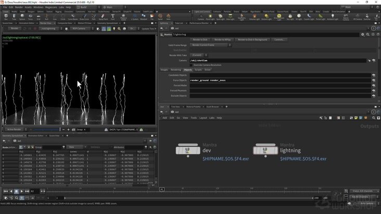Select the Torus shelf tool
Viewport: 381px width, 214px height.
pos(30,17)
